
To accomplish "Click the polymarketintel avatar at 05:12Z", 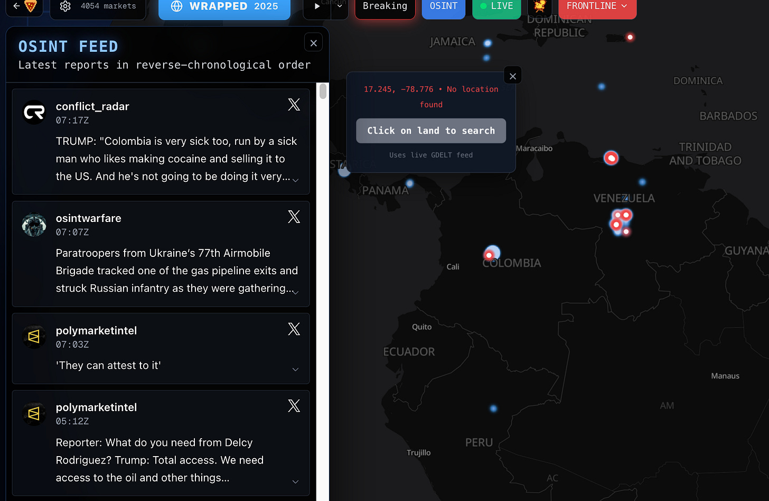I will (x=34, y=414).
